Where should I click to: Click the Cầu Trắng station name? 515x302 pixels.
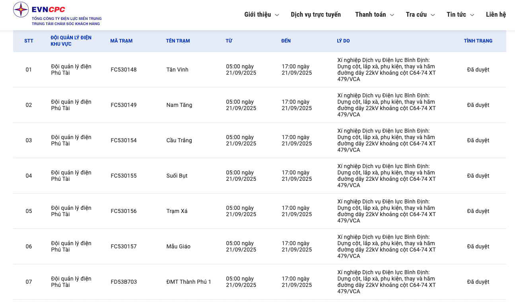179,141
